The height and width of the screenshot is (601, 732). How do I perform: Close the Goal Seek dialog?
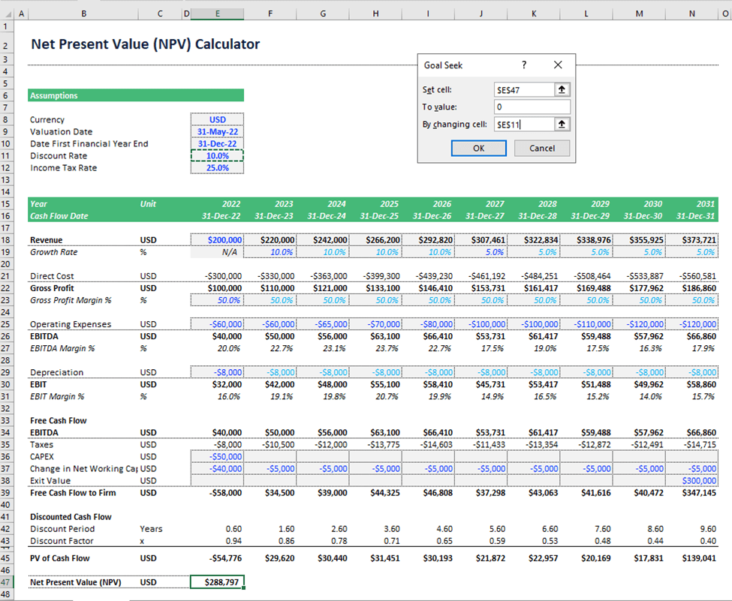(558, 65)
